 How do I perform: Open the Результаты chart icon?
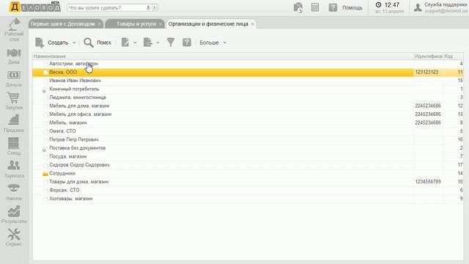(14, 211)
